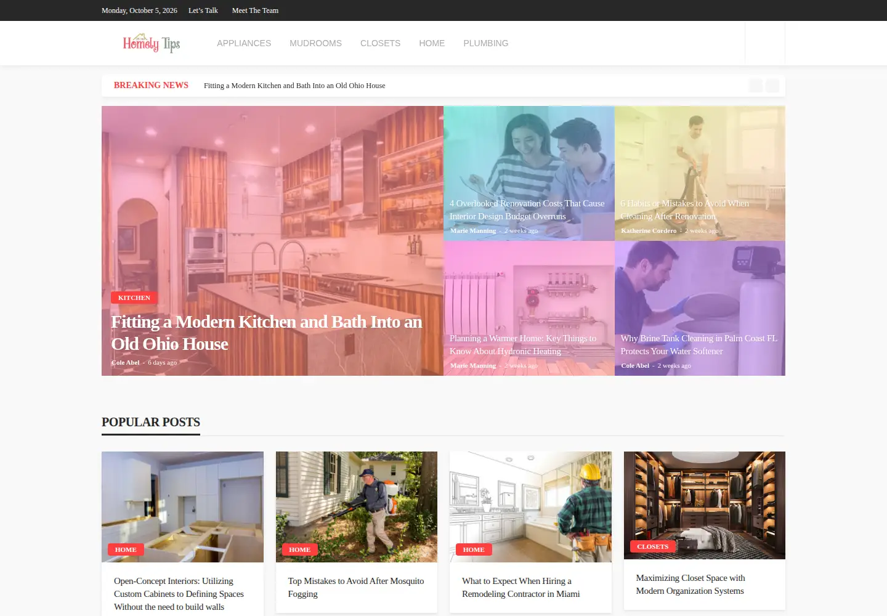Open the Mudrooms menu item
Screen dimensions: 887x616
tap(315, 43)
